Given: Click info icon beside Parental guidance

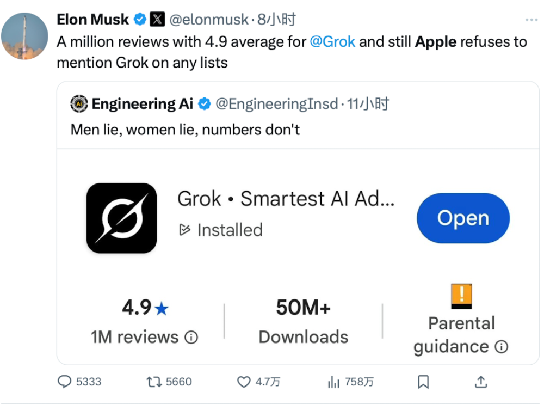Looking at the screenshot, I should pyautogui.click(x=502, y=346).
